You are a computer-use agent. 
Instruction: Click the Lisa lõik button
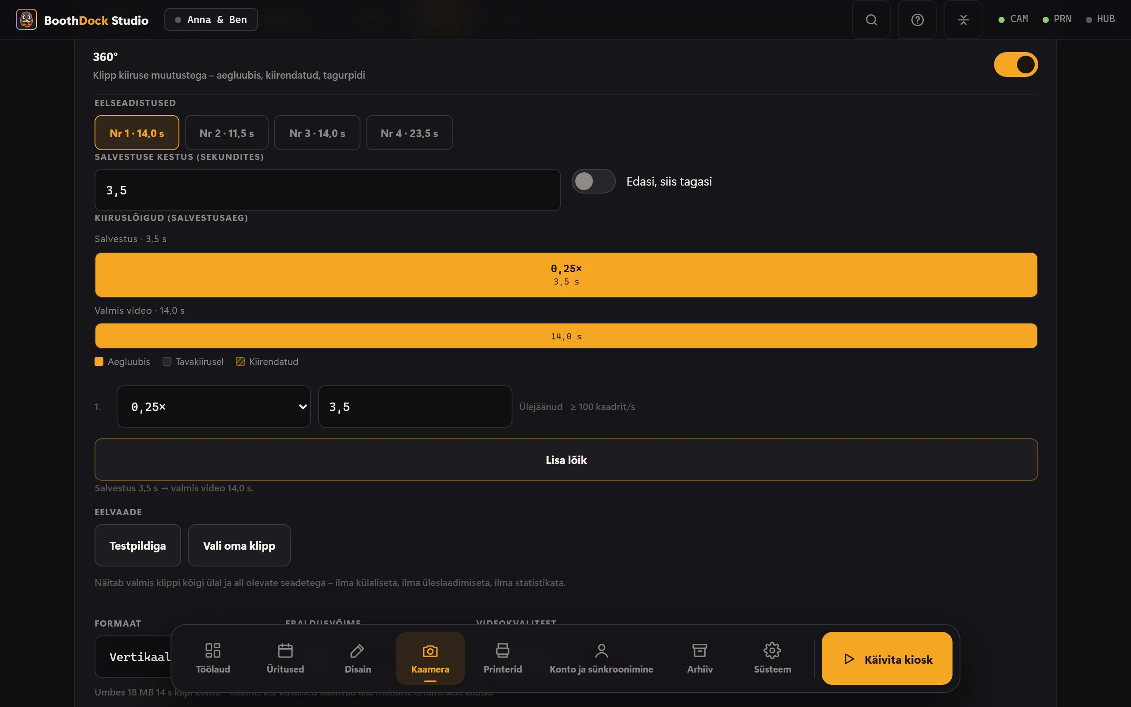coord(566,460)
